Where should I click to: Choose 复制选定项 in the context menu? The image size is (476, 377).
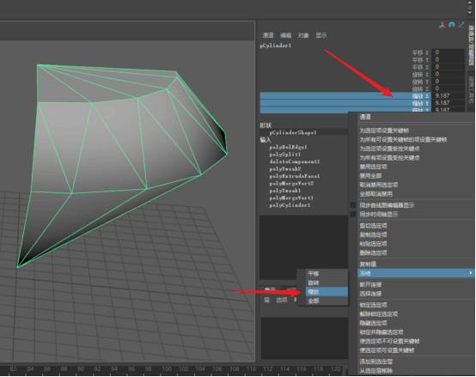click(x=373, y=235)
